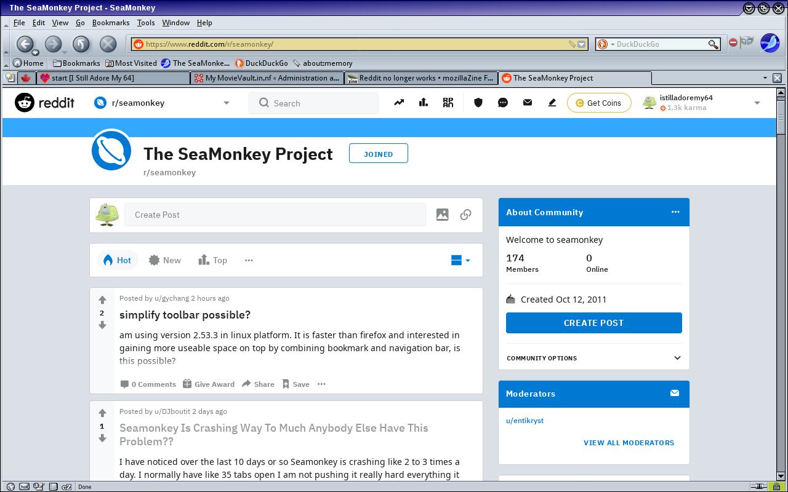
Task: Upvote the 'simplify toolbar possible?' post
Action: click(x=102, y=300)
